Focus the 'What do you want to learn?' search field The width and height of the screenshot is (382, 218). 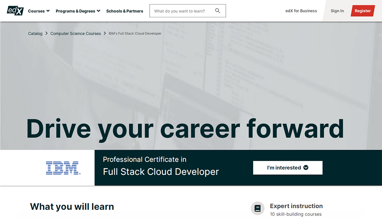[188, 11]
